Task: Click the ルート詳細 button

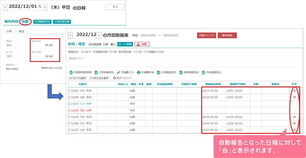Action: point(125,44)
